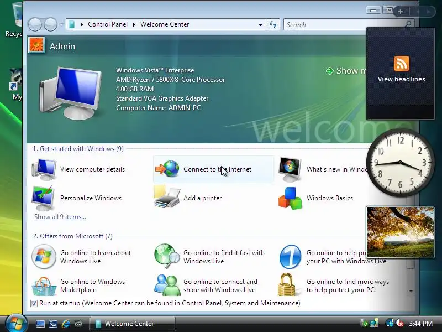Screen dimensions: 442x332
Task: Select the Add a printer icon
Action: pos(167,197)
